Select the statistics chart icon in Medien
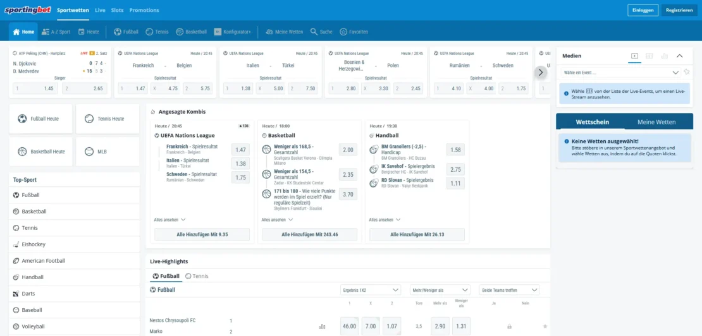Viewport: 702px width, 336px height. point(665,56)
